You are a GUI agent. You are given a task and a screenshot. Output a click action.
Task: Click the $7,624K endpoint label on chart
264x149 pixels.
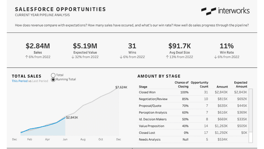point(121,87)
